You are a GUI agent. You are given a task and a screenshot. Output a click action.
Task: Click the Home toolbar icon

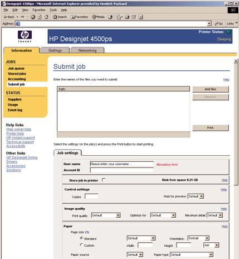46,17
